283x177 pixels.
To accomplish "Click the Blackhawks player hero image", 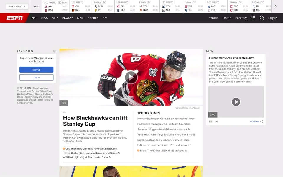I will [x=131, y=77].
